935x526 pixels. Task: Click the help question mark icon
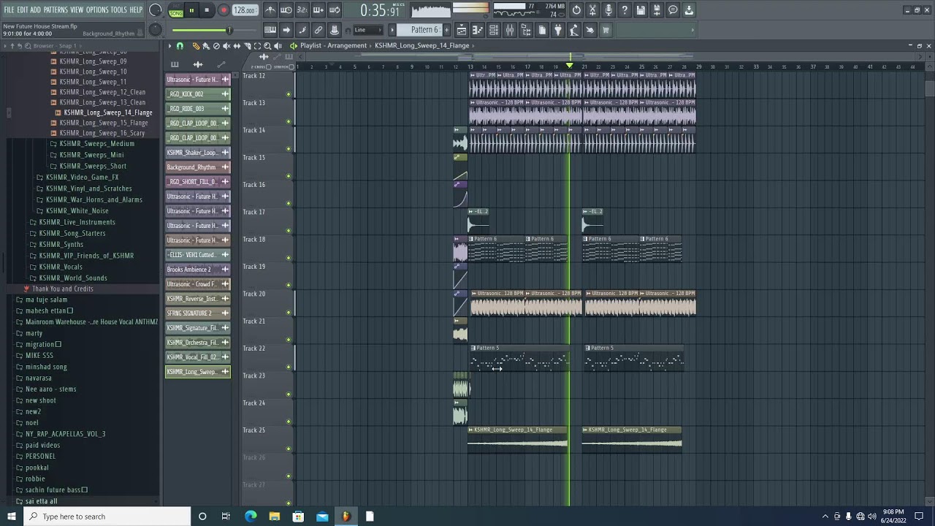click(624, 10)
